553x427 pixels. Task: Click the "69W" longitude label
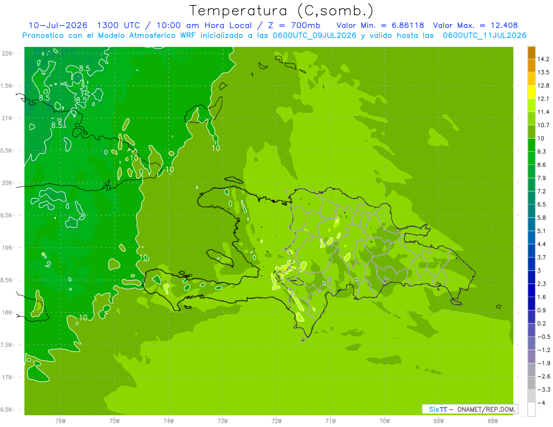[438, 421]
